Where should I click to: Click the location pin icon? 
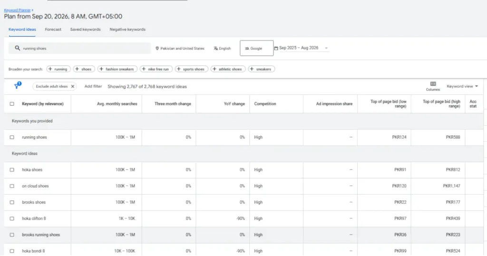[x=157, y=49]
